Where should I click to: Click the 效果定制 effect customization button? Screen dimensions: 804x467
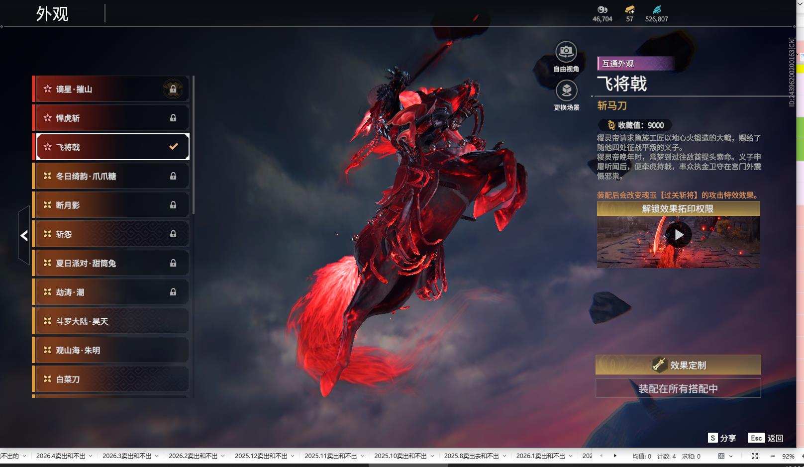point(678,365)
